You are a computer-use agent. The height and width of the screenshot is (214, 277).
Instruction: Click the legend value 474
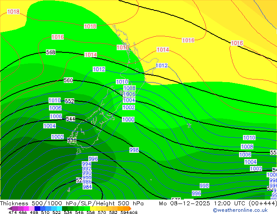13,212
